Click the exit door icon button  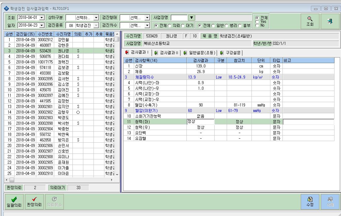pos(330,21)
